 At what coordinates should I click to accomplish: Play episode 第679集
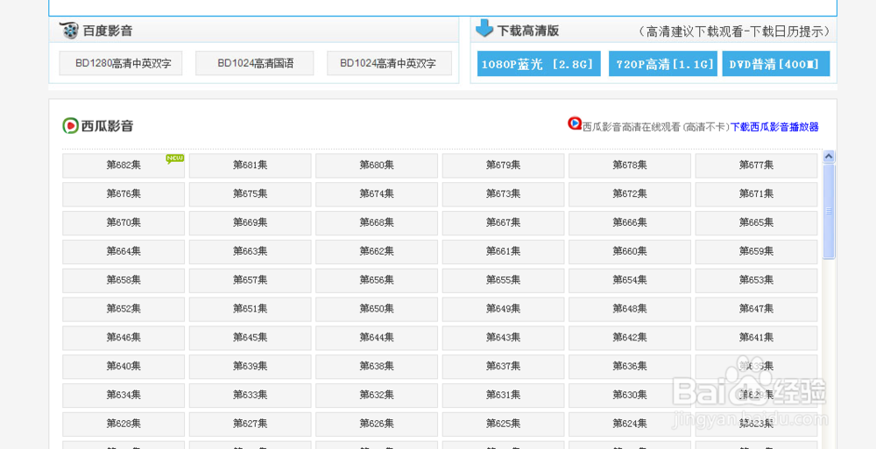pos(503,165)
